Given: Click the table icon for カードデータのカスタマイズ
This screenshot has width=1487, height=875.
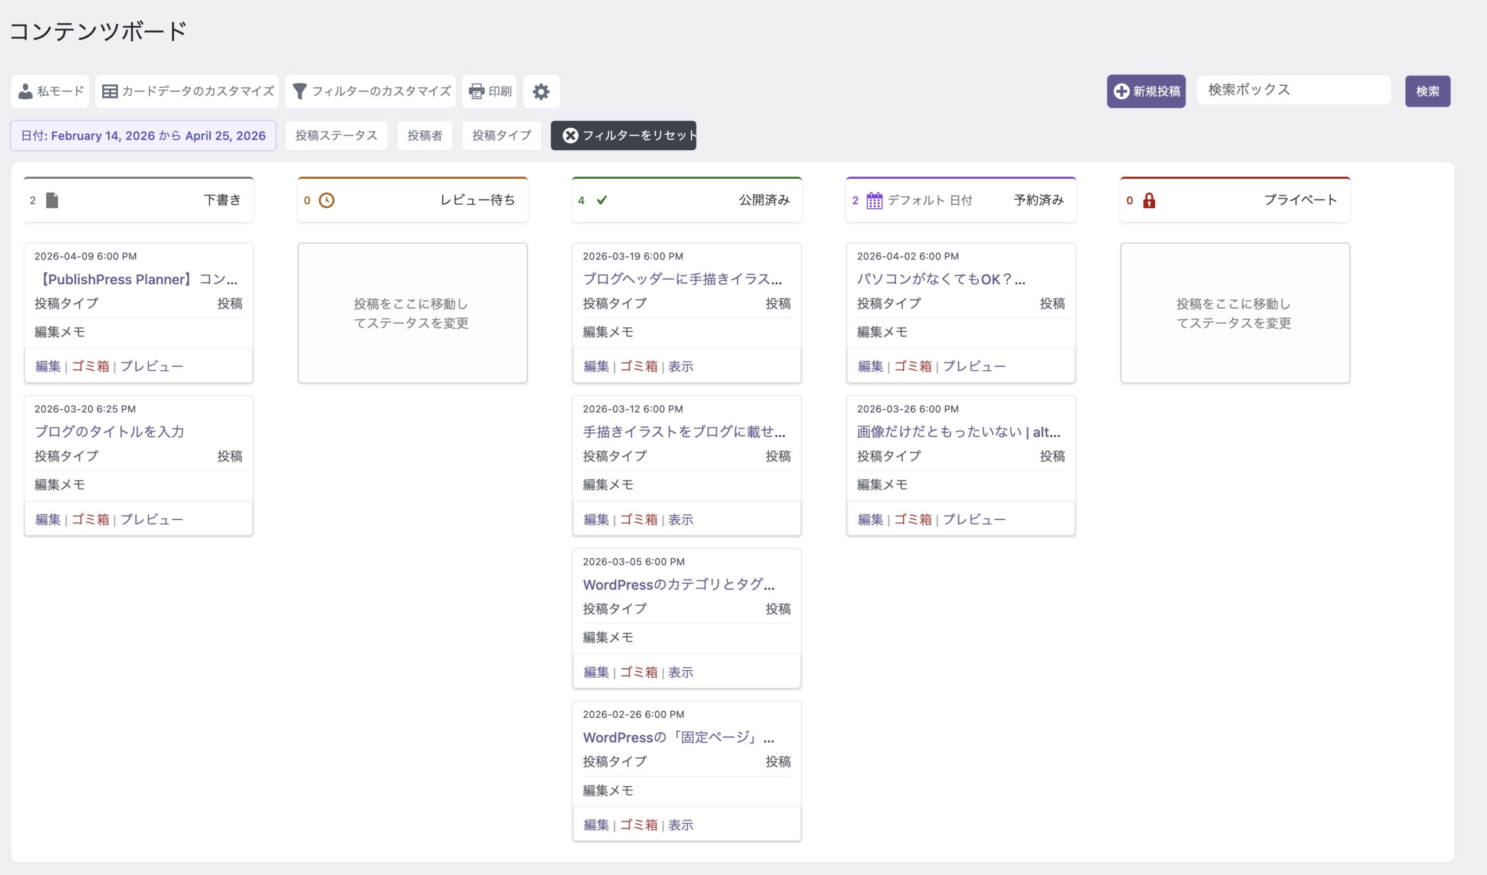Looking at the screenshot, I should coord(110,92).
